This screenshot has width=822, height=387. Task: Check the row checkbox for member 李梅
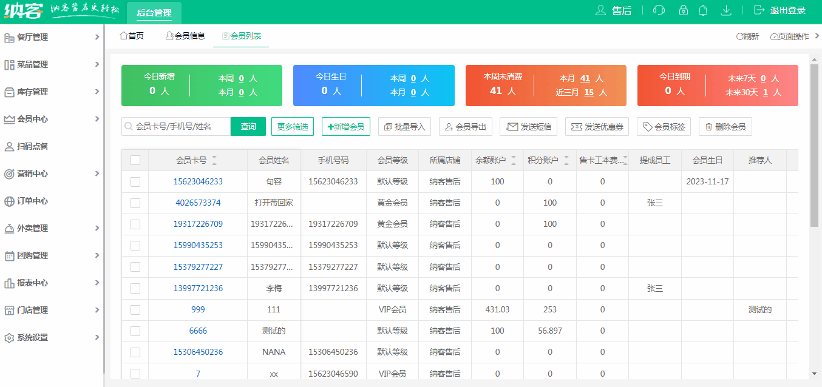[x=135, y=288]
